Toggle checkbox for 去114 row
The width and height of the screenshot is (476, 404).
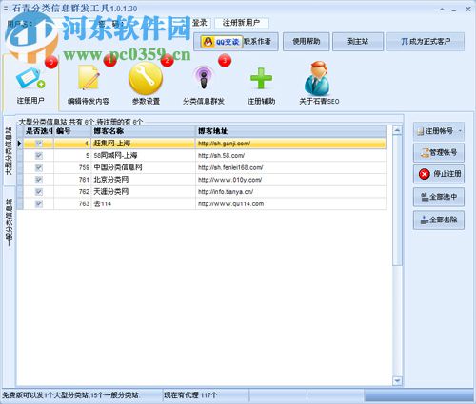click(x=39, y=203)
